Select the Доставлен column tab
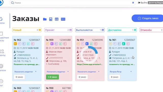The height and width of the screenshot is (92, 163). 122,30
